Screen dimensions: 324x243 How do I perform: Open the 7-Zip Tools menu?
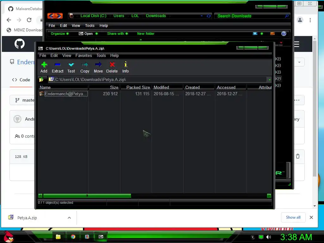click(x=101, y=55)
